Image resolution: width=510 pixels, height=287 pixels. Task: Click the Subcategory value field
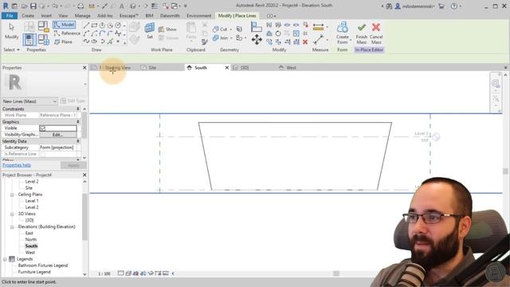tap(58, 147)
